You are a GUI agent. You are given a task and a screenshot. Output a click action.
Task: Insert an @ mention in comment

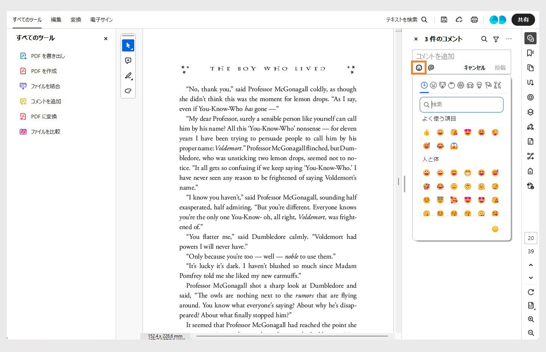click(x=431, y=67)
